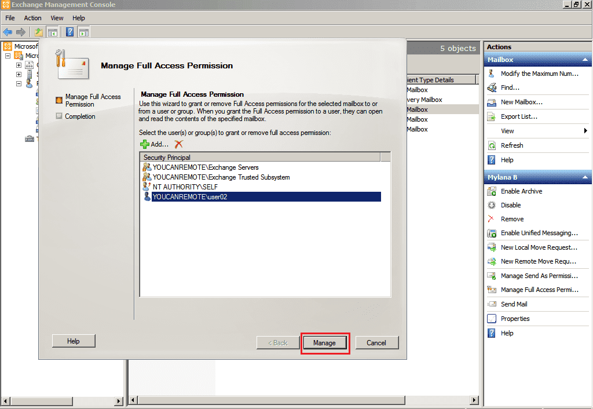Image resolution: width=593 pixels, height=409 pixels.
Task: Click the wizard Help button
Action: click(74, 341)
